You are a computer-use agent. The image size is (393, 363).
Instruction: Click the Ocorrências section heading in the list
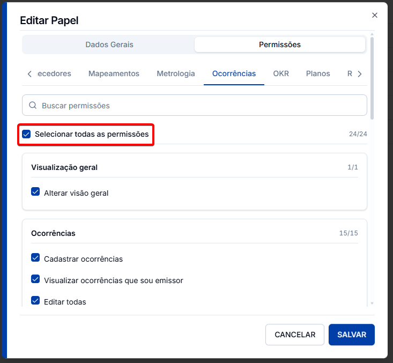pos(53,233)
